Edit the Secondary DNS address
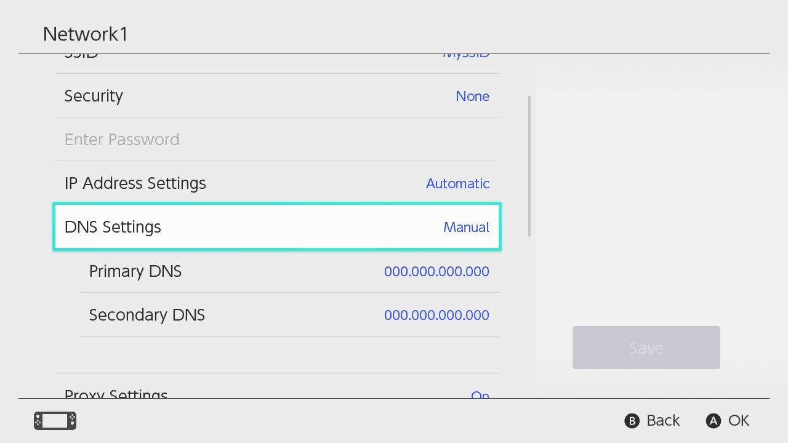The width and height of the screenshot is (788, 443). 436,314
